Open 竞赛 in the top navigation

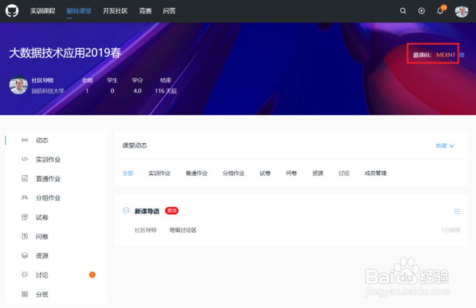coord(145,11)
